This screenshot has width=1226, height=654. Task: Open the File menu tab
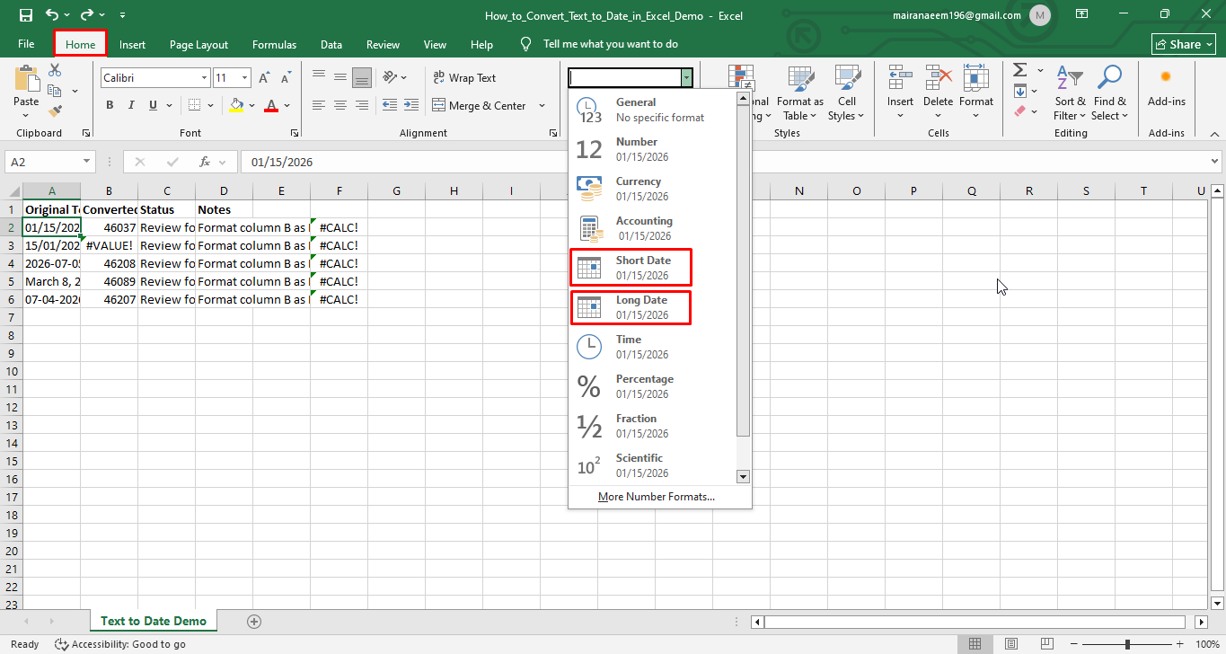coord(26,44)
